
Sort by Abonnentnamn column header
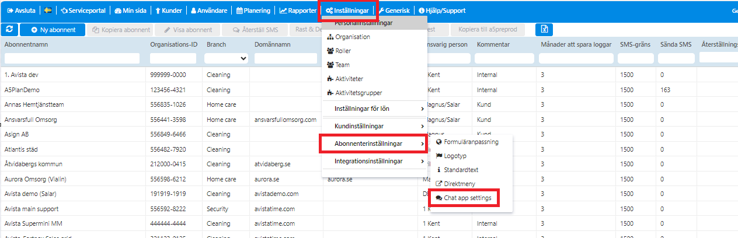tap(27, 44)
